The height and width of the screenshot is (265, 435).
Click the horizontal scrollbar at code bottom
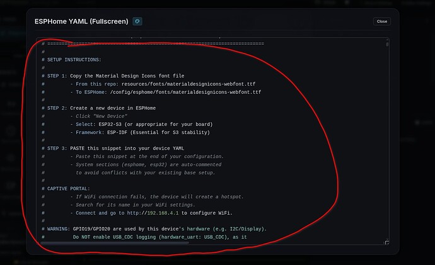(x=115, y=243)
